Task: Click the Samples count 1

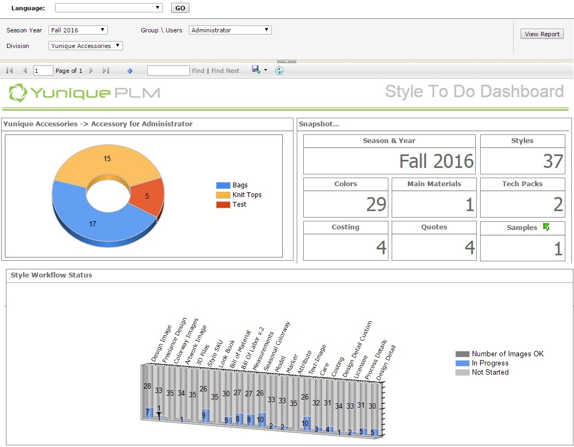Action: coord(558,249)
